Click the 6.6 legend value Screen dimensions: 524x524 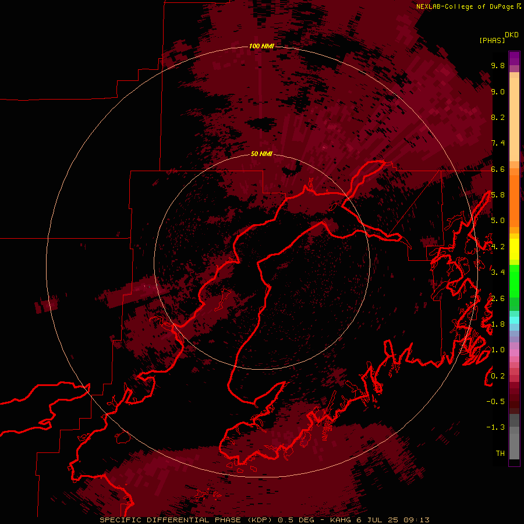[x=498, y=169]
